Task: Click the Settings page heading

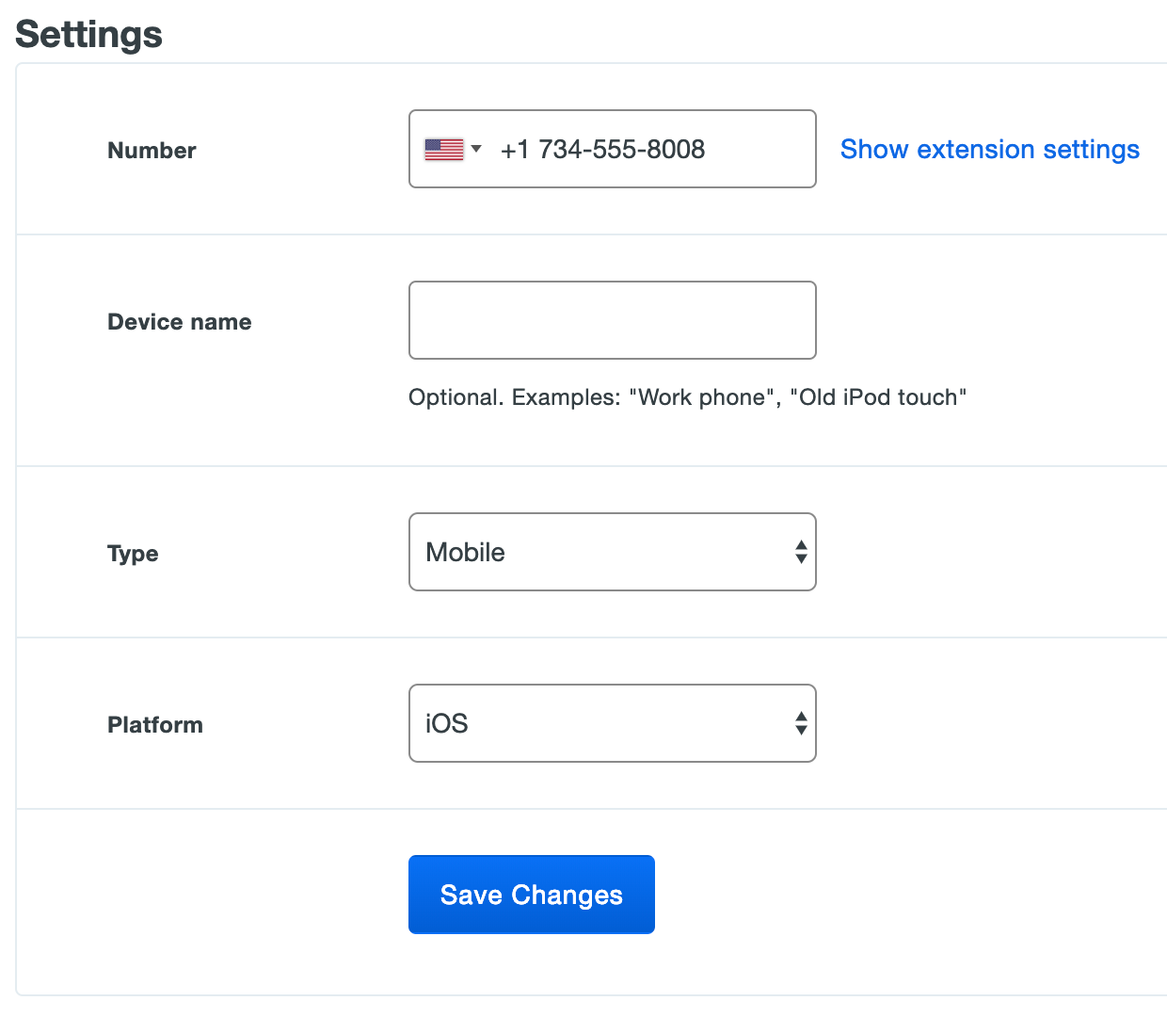Action: tap(88, 34)
